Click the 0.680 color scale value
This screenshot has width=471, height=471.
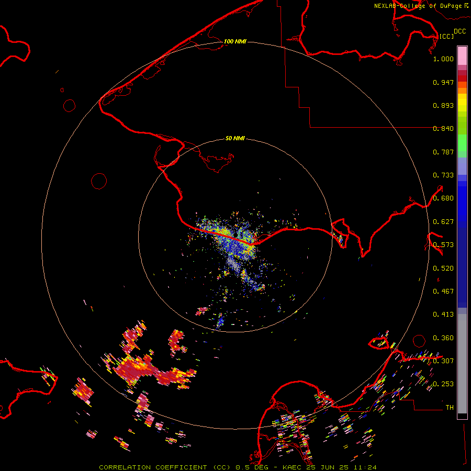click(x=443, y=198)
